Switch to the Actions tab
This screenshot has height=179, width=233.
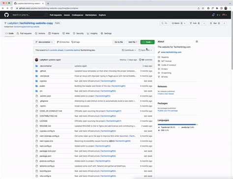[x=40, y=33]
